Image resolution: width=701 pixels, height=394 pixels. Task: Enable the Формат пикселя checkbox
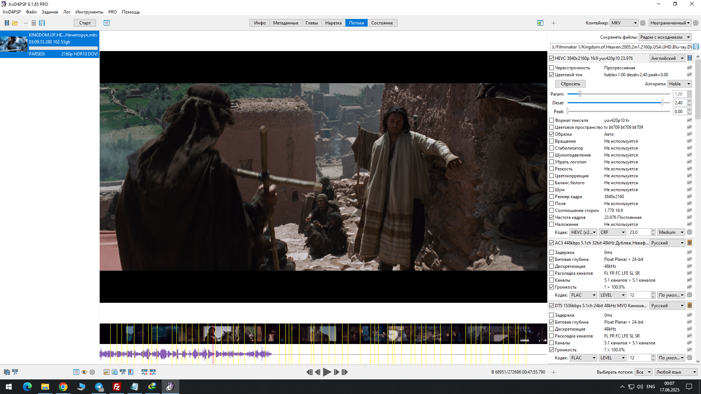pos(552,120)
